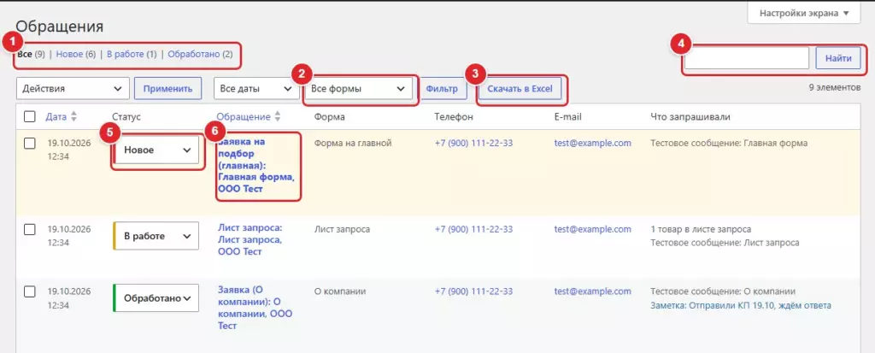Open request Лист запроса, ООО Тест

pos(250,239)
